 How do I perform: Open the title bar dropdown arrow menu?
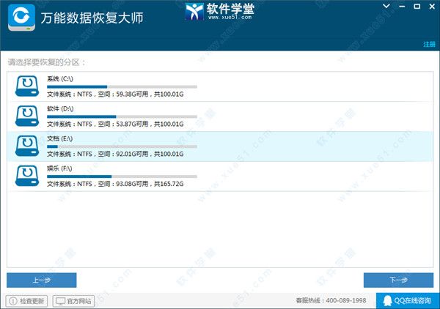386,6
